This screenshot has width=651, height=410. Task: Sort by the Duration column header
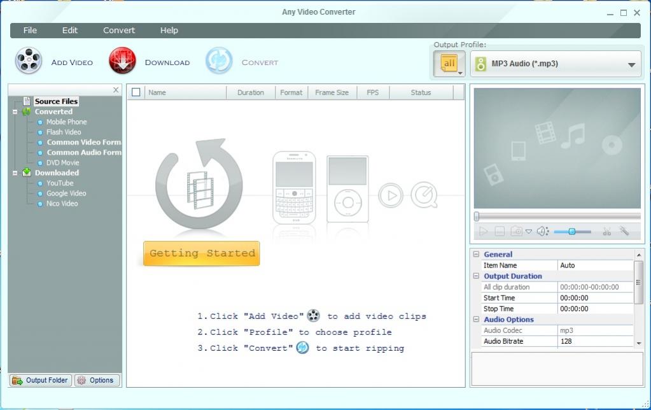pyautogui.click(x=251, y=93)
